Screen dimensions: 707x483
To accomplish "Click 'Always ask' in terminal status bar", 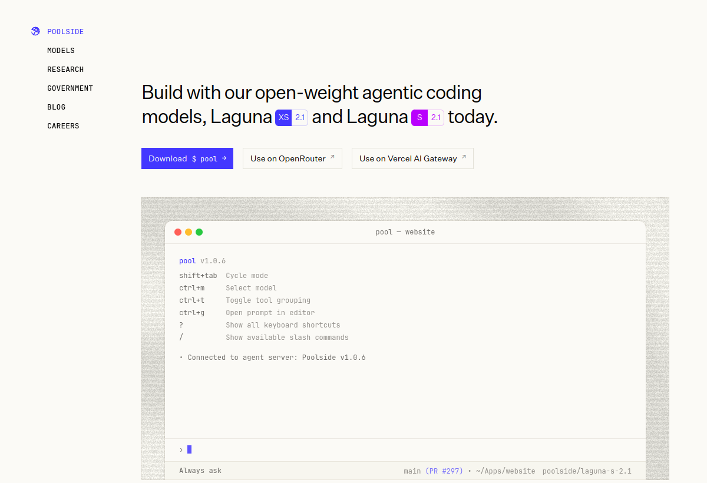I will 200,471.
